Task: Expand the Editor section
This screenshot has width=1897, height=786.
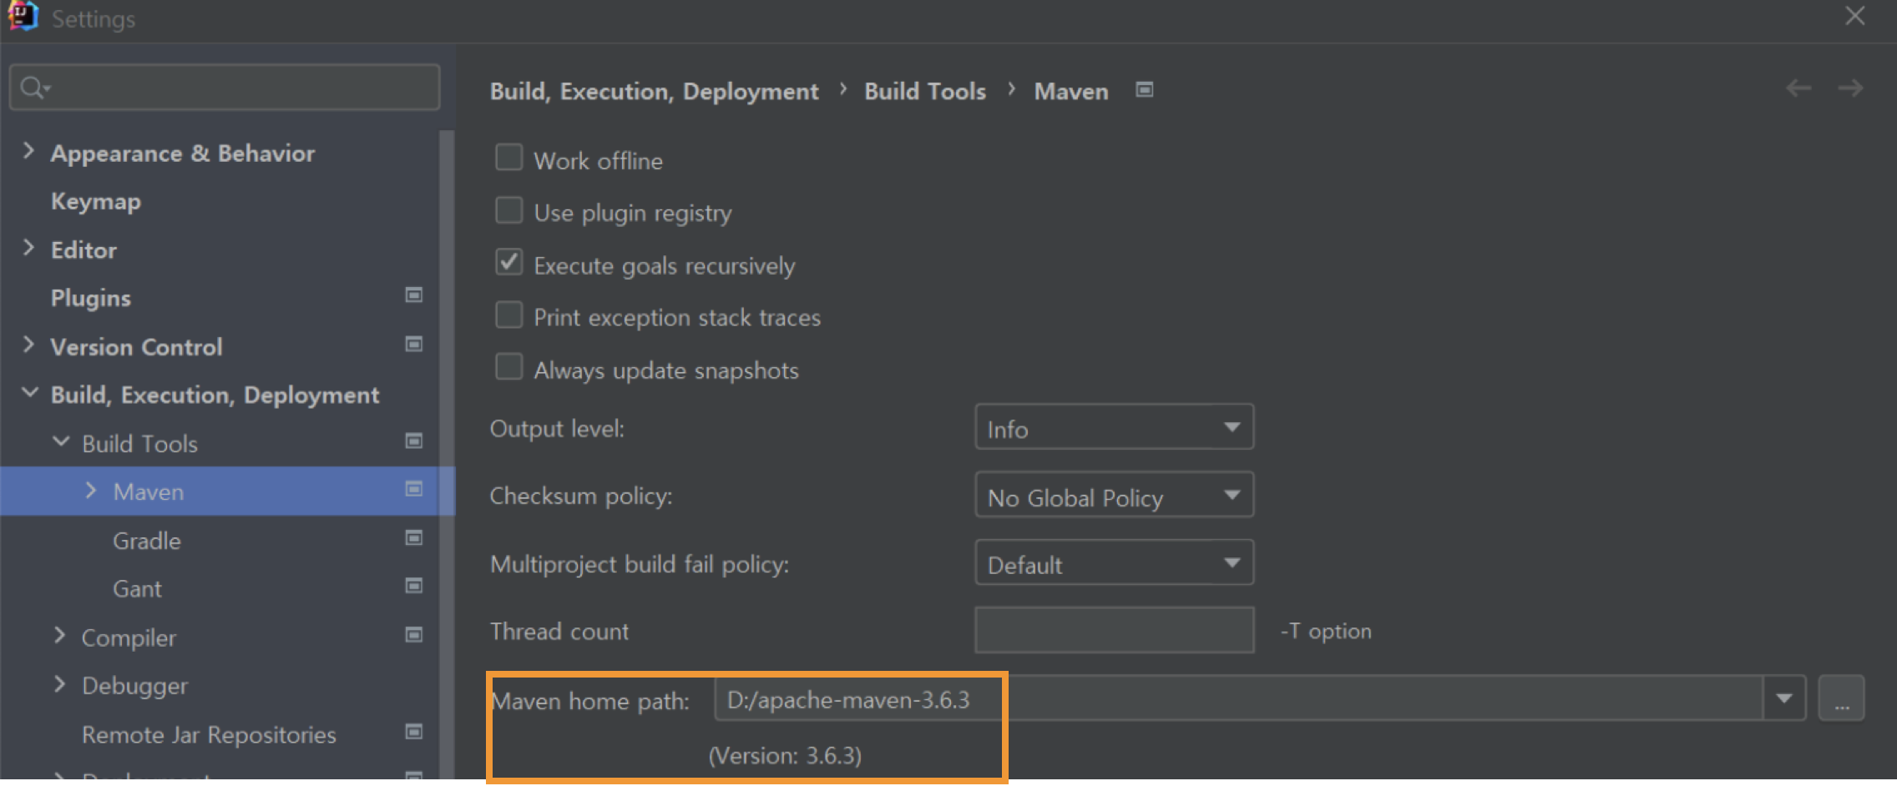Action: tap(28, 248)
